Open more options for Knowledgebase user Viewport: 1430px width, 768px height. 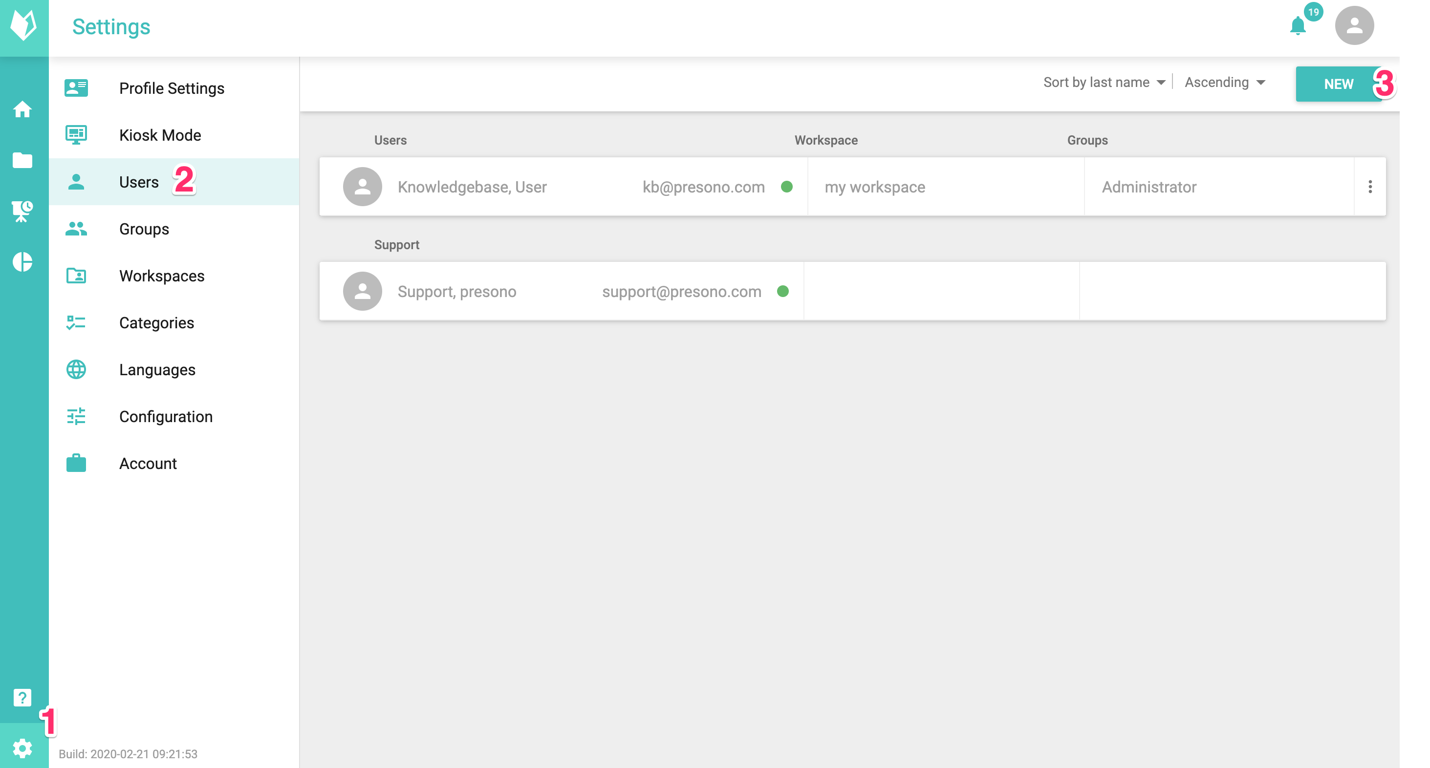1370,187
